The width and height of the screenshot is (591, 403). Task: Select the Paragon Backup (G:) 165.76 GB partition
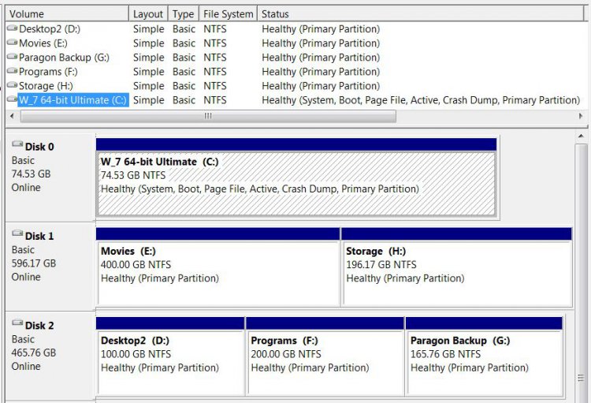[484, 356]
